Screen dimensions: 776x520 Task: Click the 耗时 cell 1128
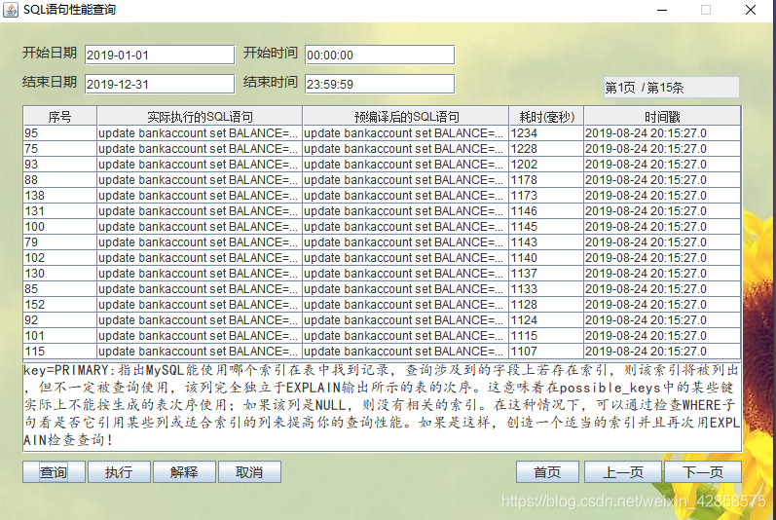click(546, 304)
